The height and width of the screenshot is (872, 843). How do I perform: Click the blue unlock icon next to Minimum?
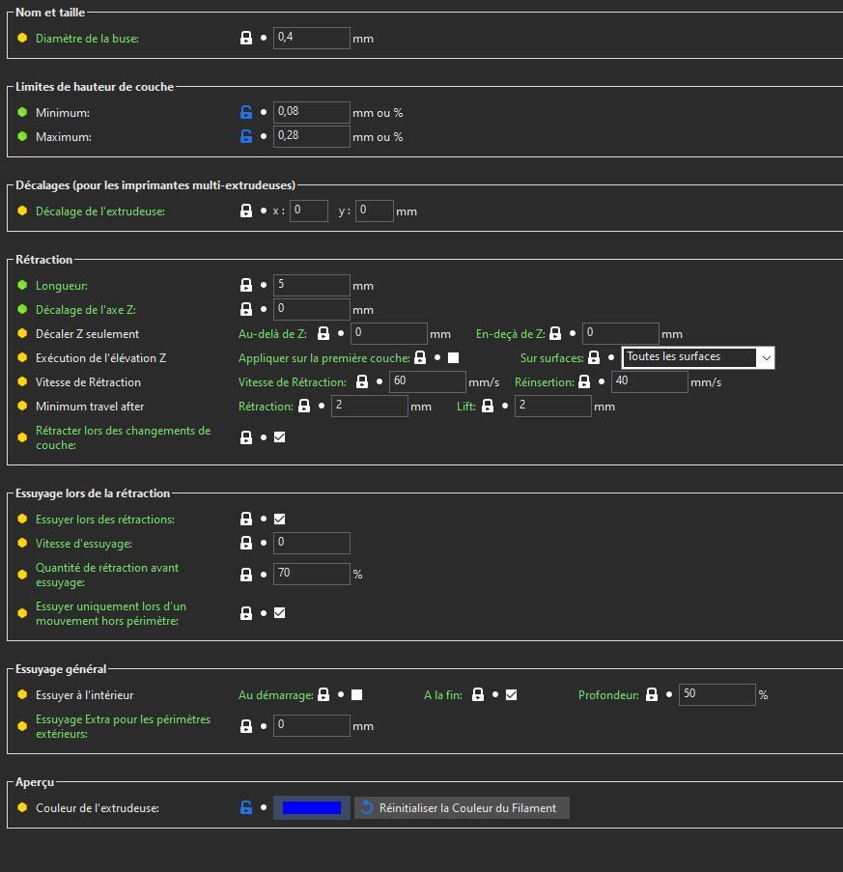[246, 112]
